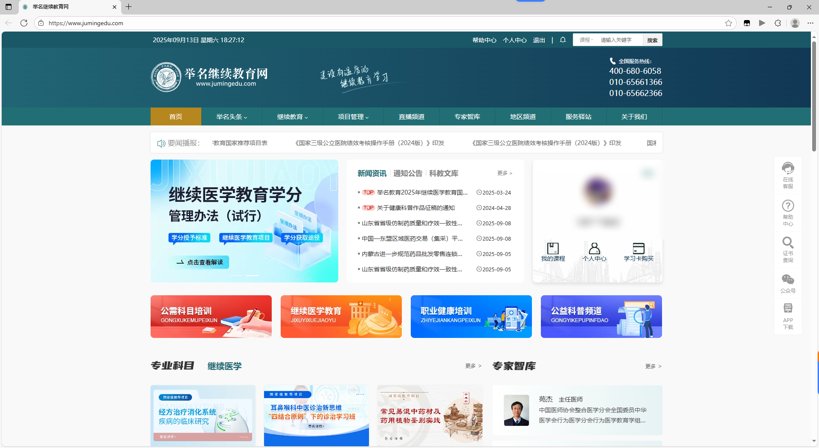Go to 首页 navigation tab

tap(176, 116)
